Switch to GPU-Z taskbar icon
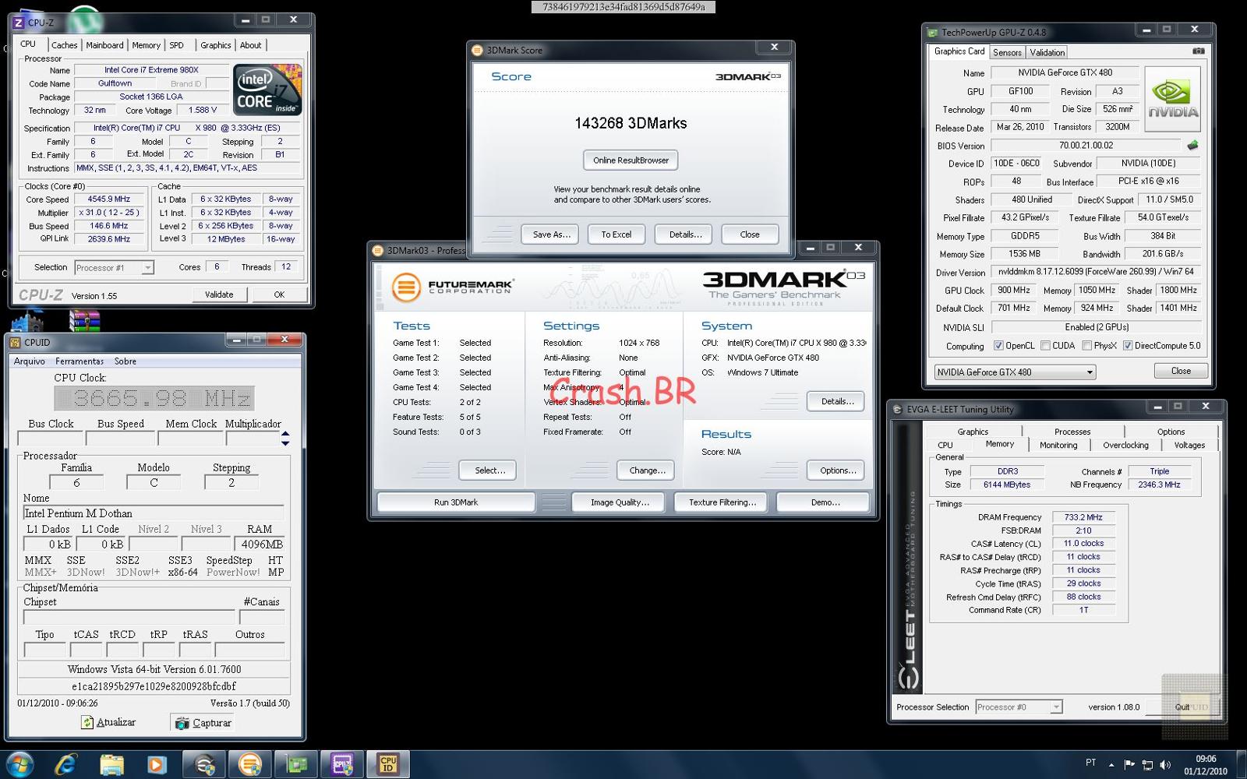This screenshot has height=779, width=1247. click(x=296, y=765)
